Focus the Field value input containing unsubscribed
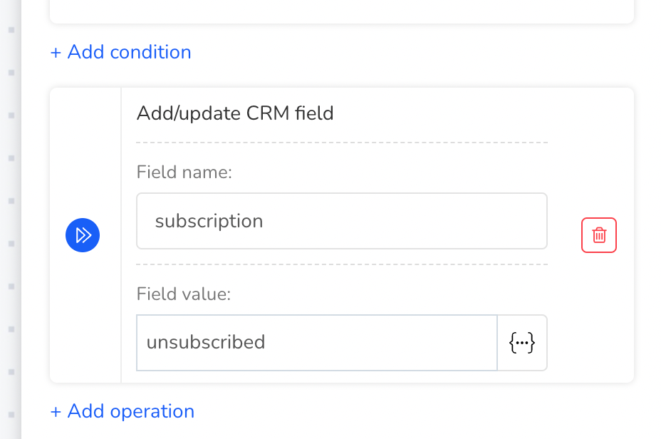The width and height of the screenshot is (661, 439). coord(317,342)
